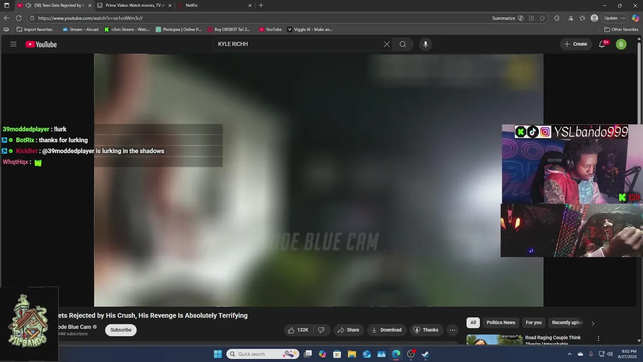Open Photopea bookmark
643x362 pixels.
178,29
